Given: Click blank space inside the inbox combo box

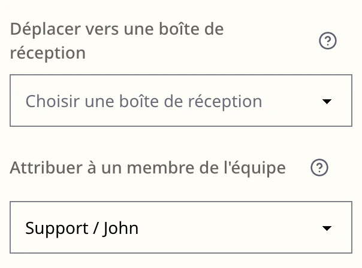Looking at the screenshot, I should click(x=291, y=100).
